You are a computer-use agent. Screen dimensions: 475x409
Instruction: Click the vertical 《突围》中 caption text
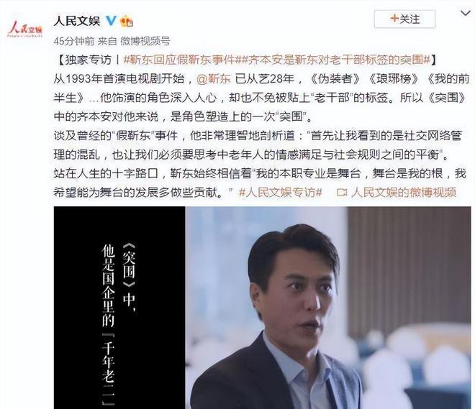[x=129, y=277]
